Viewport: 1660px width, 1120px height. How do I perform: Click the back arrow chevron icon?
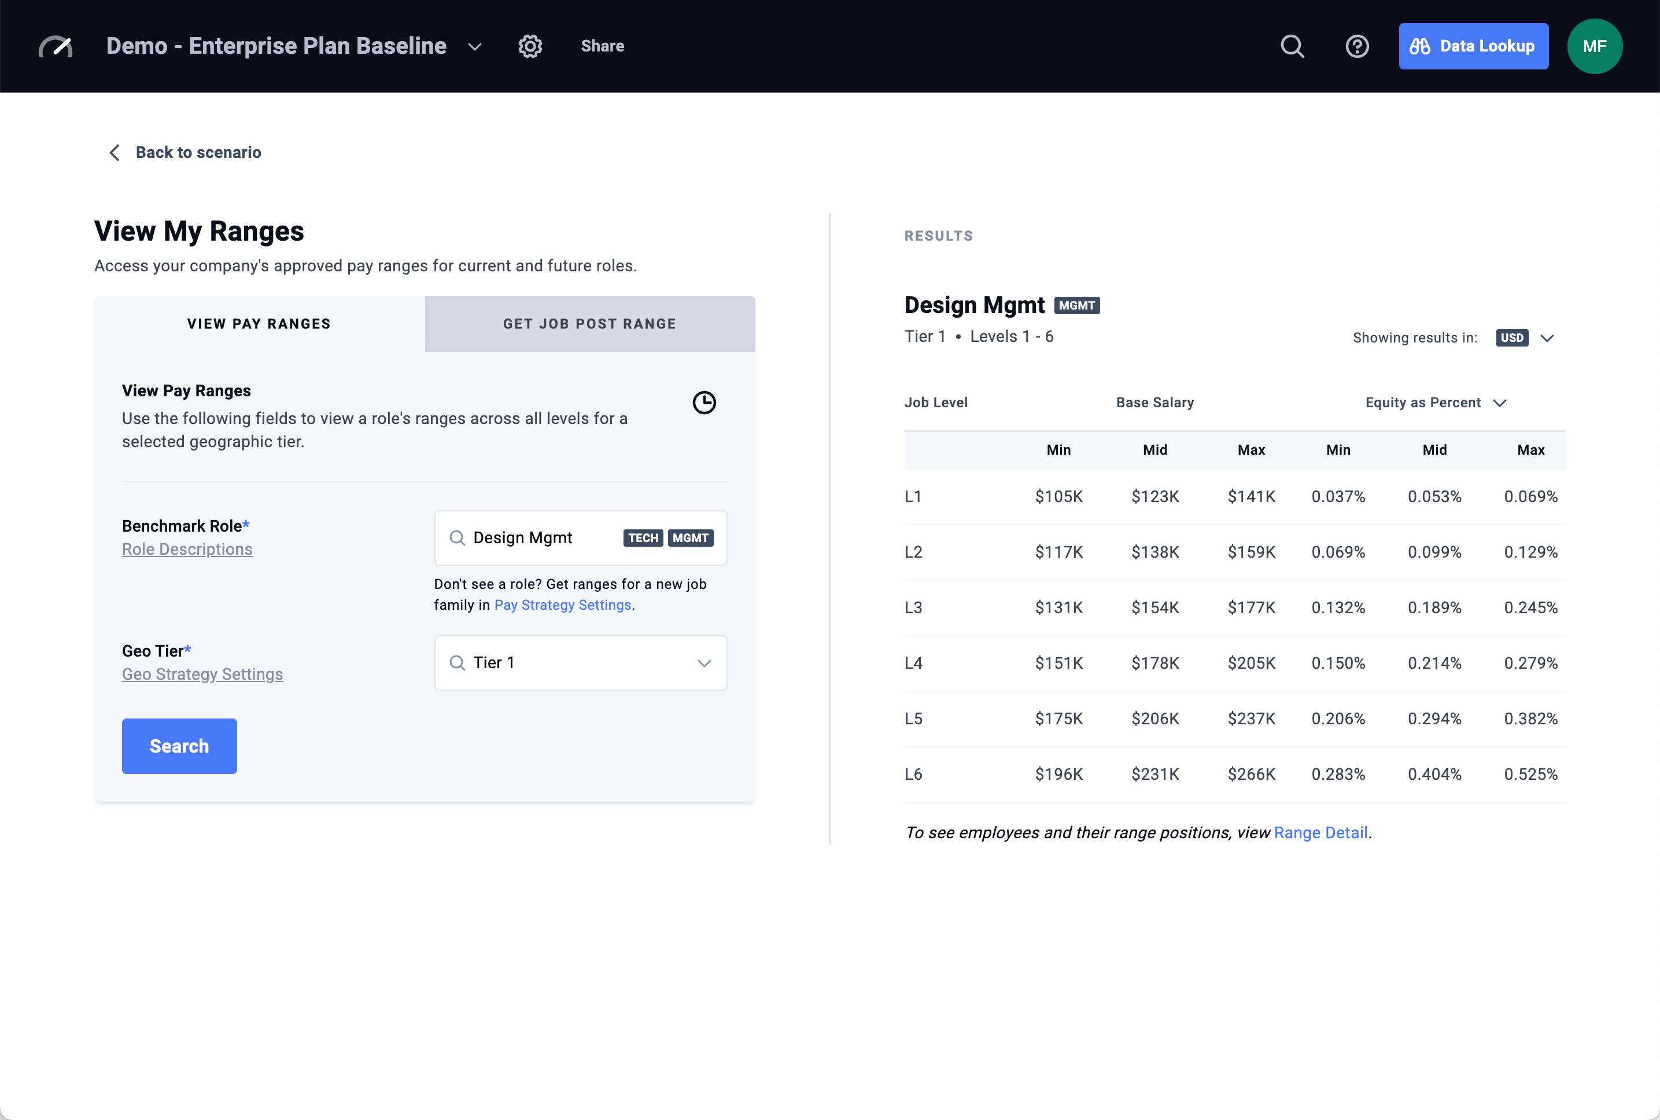click(x=115, y=152)
